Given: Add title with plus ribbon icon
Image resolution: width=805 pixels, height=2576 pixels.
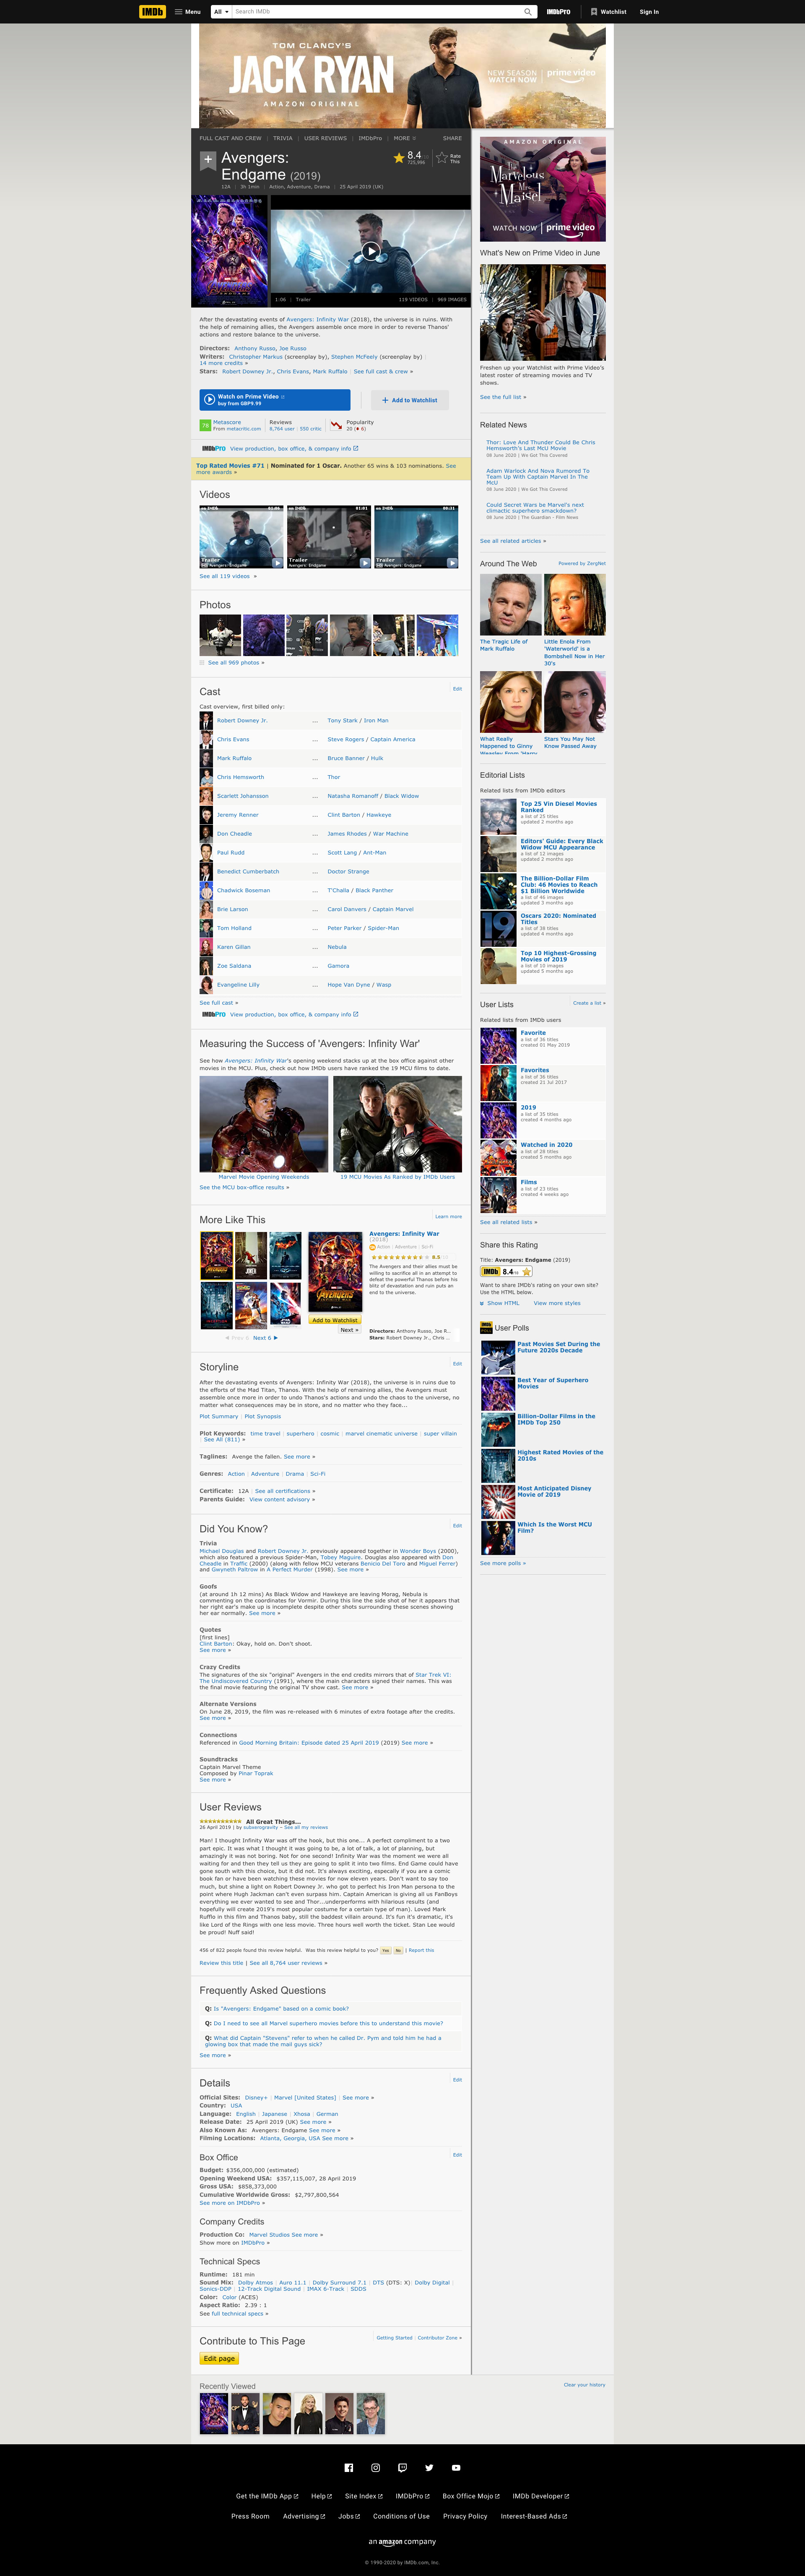Looking at the screenshot, I should click(x=208, y=159).
